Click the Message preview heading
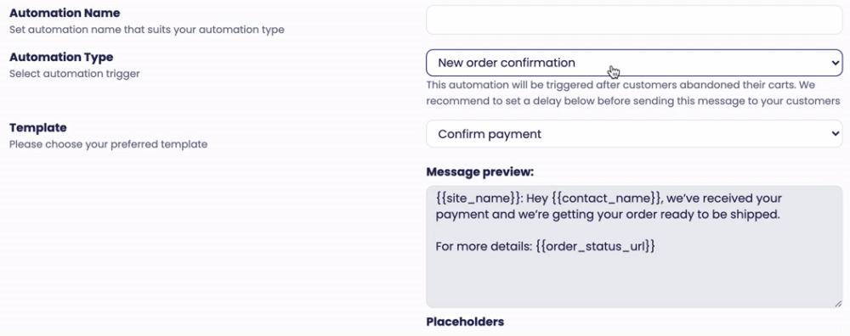This screenshot has height=336, width=850. tap(480, 172)
